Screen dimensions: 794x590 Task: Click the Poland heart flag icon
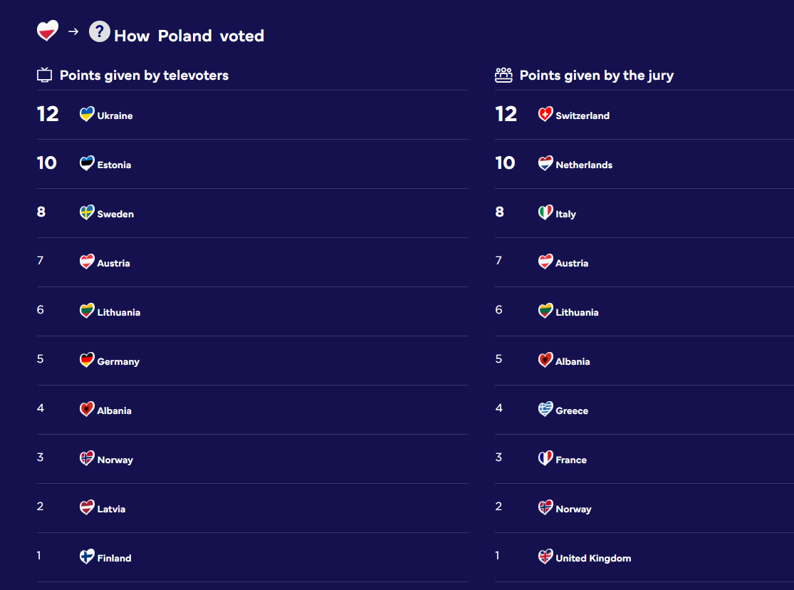(48, 31)
